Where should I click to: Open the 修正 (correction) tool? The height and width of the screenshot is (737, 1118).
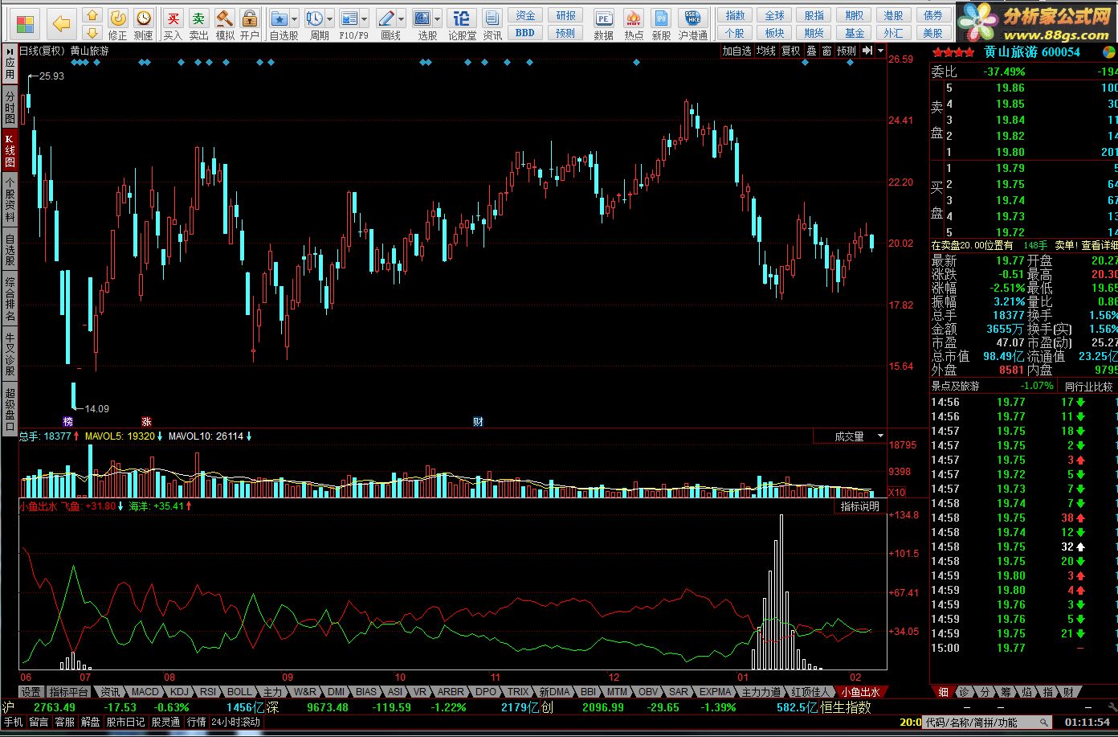pos(118,24)
